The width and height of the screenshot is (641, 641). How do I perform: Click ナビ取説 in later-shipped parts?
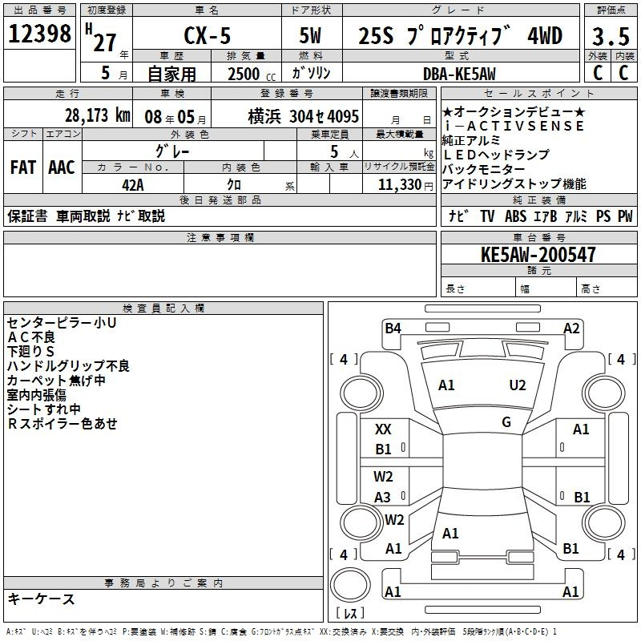point(141,216)
